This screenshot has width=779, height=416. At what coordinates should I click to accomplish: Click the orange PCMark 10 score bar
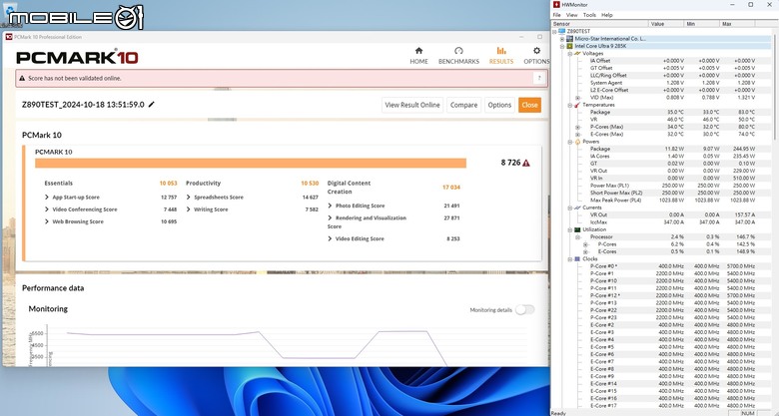click(251, 164)
